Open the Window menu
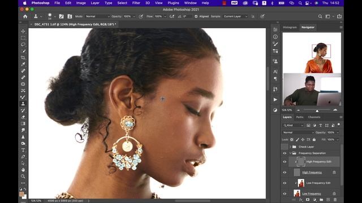362x203 pixels. (x=190, y=3)
